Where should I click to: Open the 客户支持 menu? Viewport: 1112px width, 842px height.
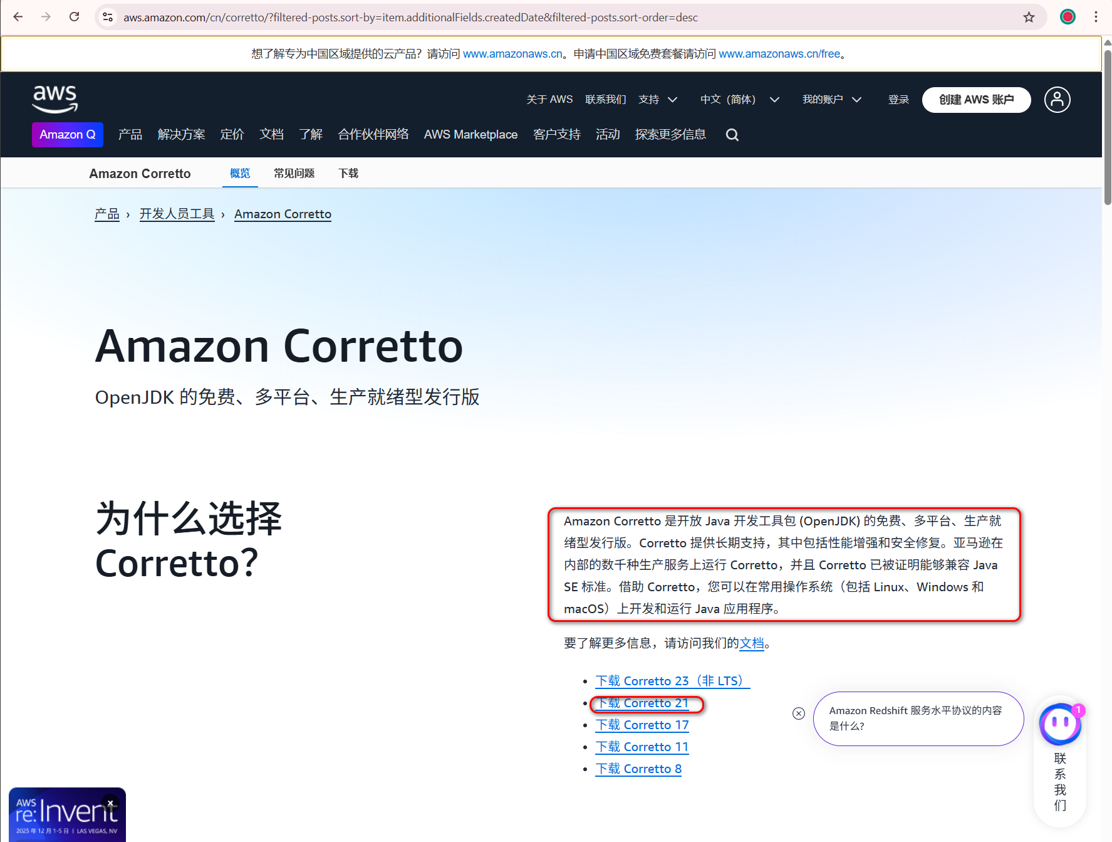click(556, 135)
